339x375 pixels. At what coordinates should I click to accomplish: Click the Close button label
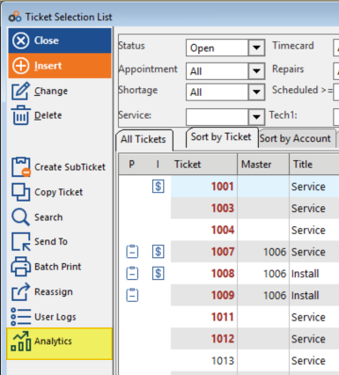(x=47, y=40)
